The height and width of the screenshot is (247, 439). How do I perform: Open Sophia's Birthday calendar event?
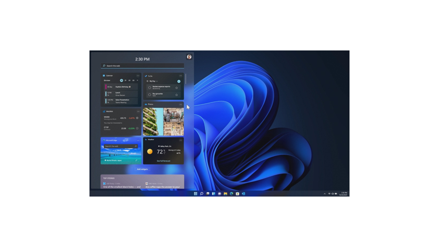tap(122, 87)
